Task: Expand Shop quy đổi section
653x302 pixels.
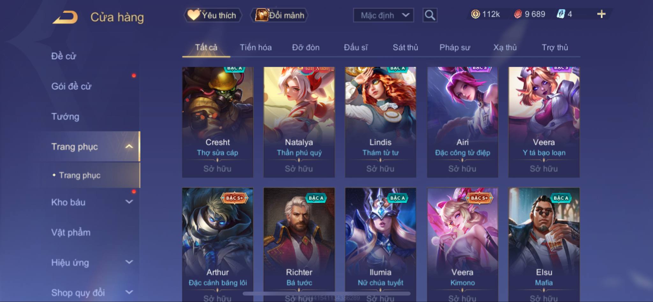Action: [129, 292]
